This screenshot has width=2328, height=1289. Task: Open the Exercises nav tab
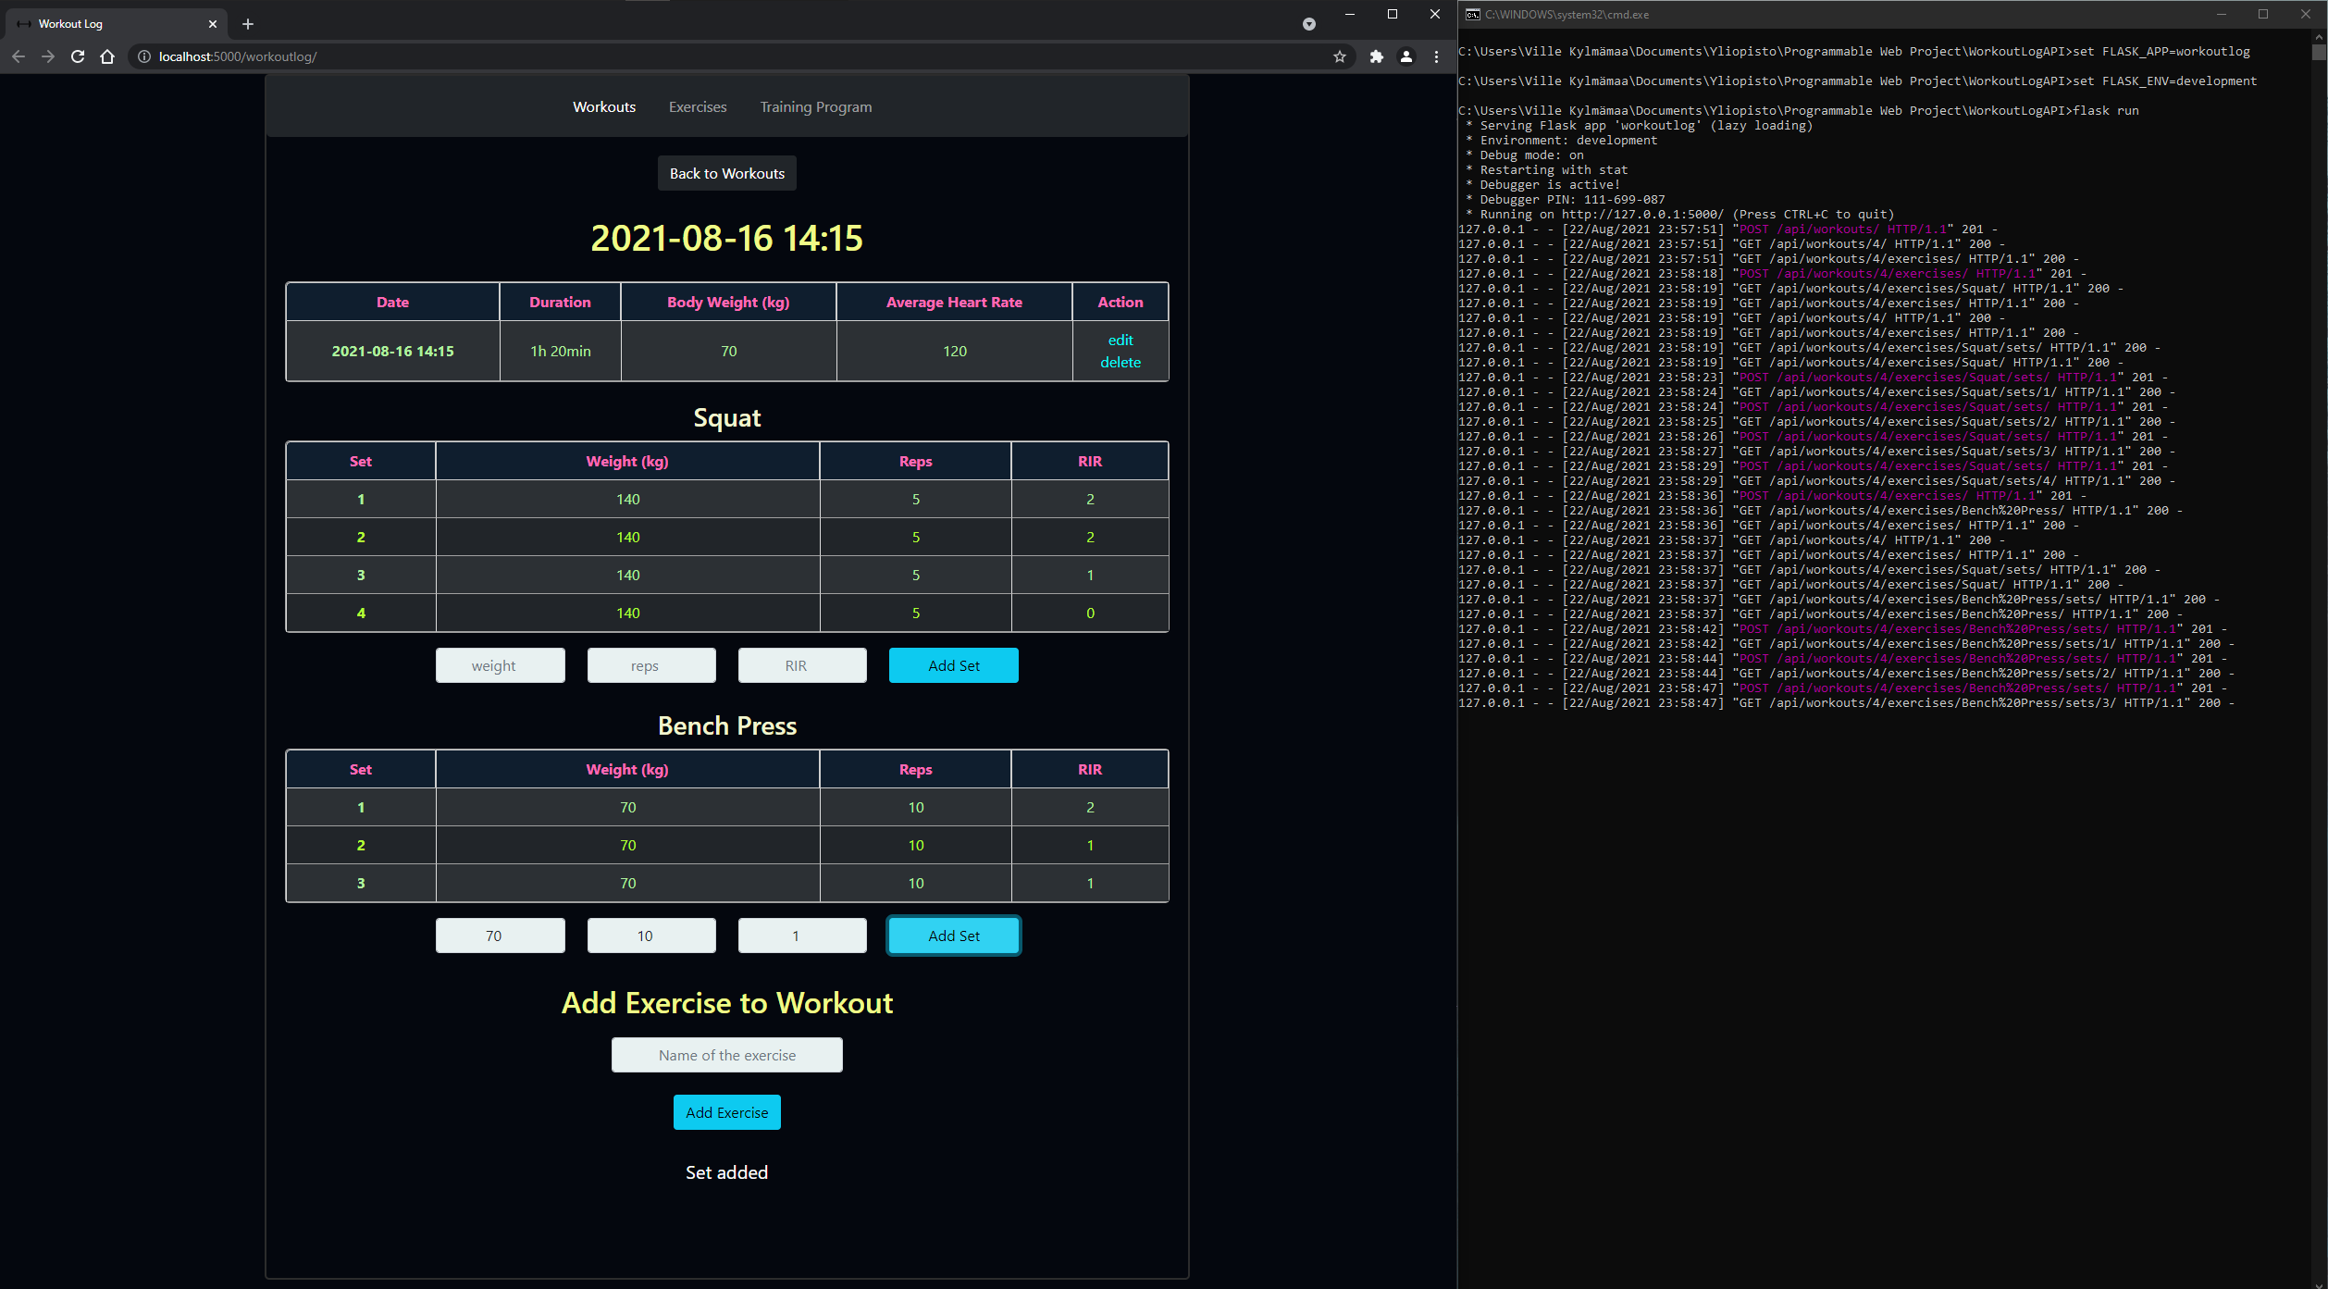(x=698, y=107)
